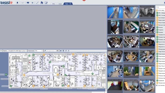Switch to the Карта tab

click(68, 4)
